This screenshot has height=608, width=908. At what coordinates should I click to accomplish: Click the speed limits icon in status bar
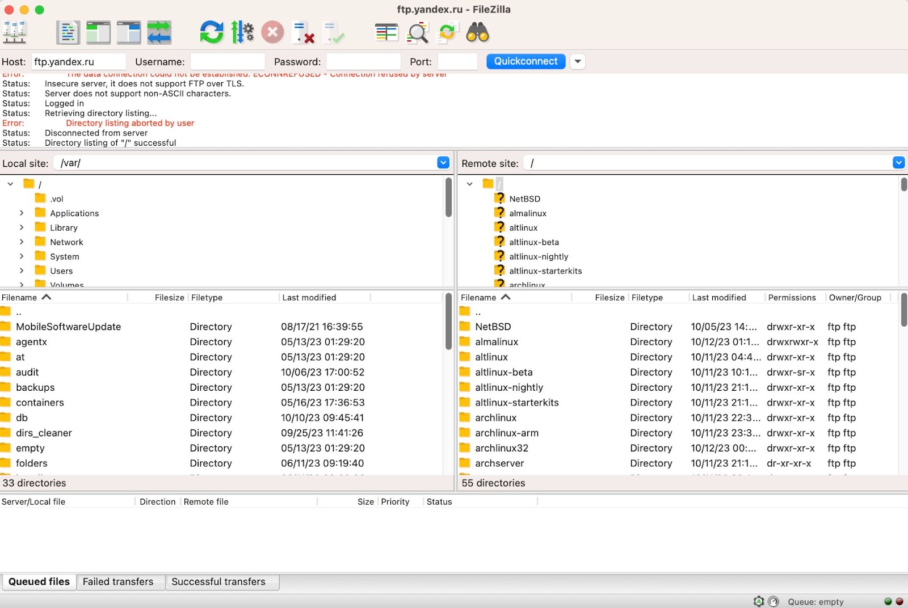(774, 601)
